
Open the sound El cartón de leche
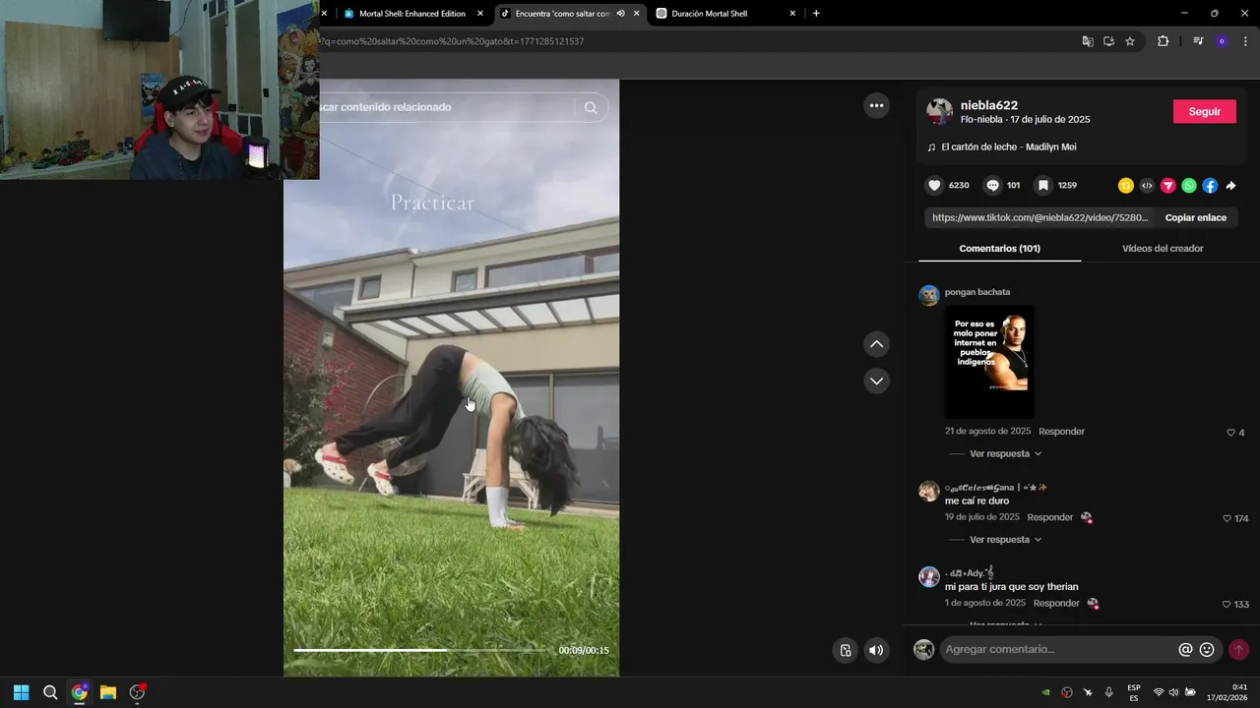1001,147
